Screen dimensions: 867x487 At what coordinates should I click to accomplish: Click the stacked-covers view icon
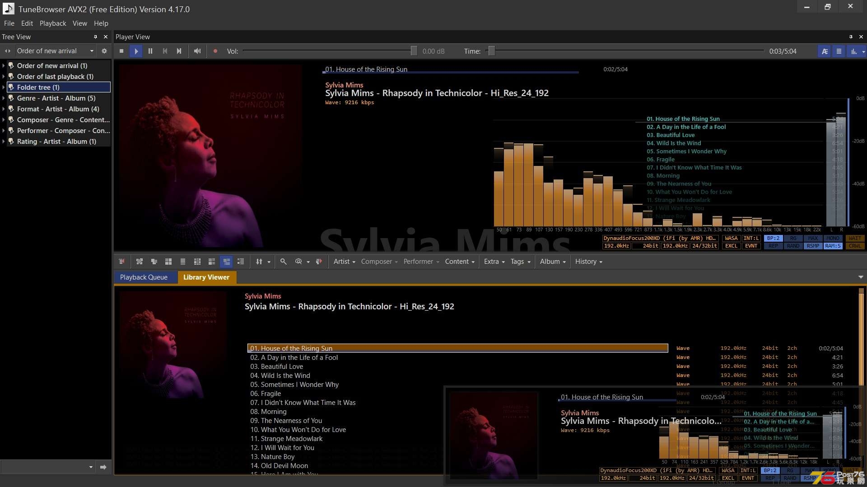click(x=154, y=262)
